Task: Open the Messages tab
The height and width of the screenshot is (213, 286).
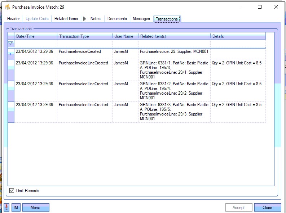Action: [141, 19]
